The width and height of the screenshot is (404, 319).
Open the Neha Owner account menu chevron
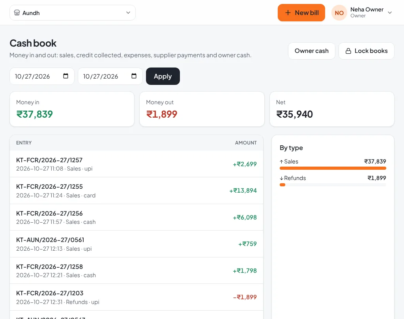[x=390, y=13]
